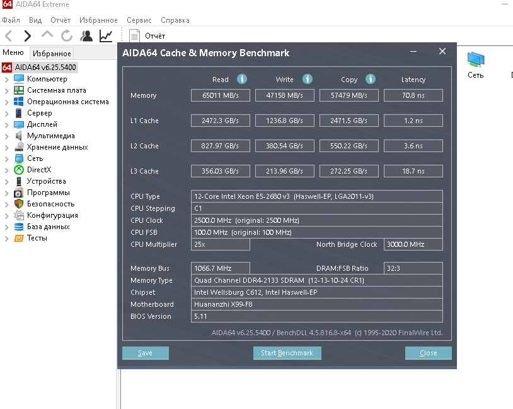
Task: Open the user silhouette toolbar icon
Action: (x=86, y=35)
